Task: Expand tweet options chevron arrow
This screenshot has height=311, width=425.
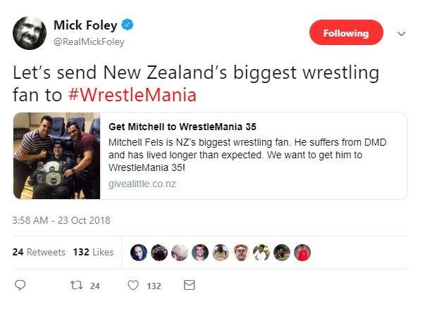Action: (402, 33)
